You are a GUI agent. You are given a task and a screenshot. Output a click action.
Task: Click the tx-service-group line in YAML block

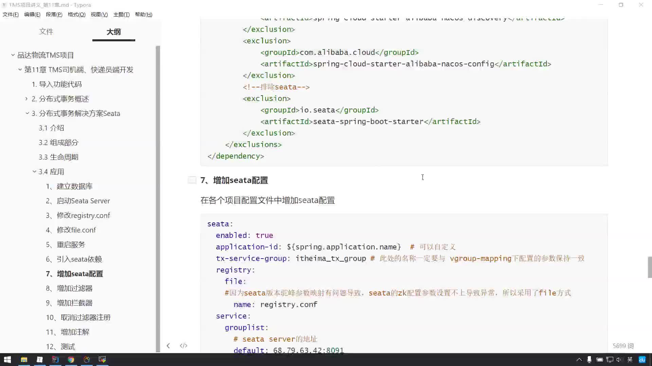tap(400, 258)
